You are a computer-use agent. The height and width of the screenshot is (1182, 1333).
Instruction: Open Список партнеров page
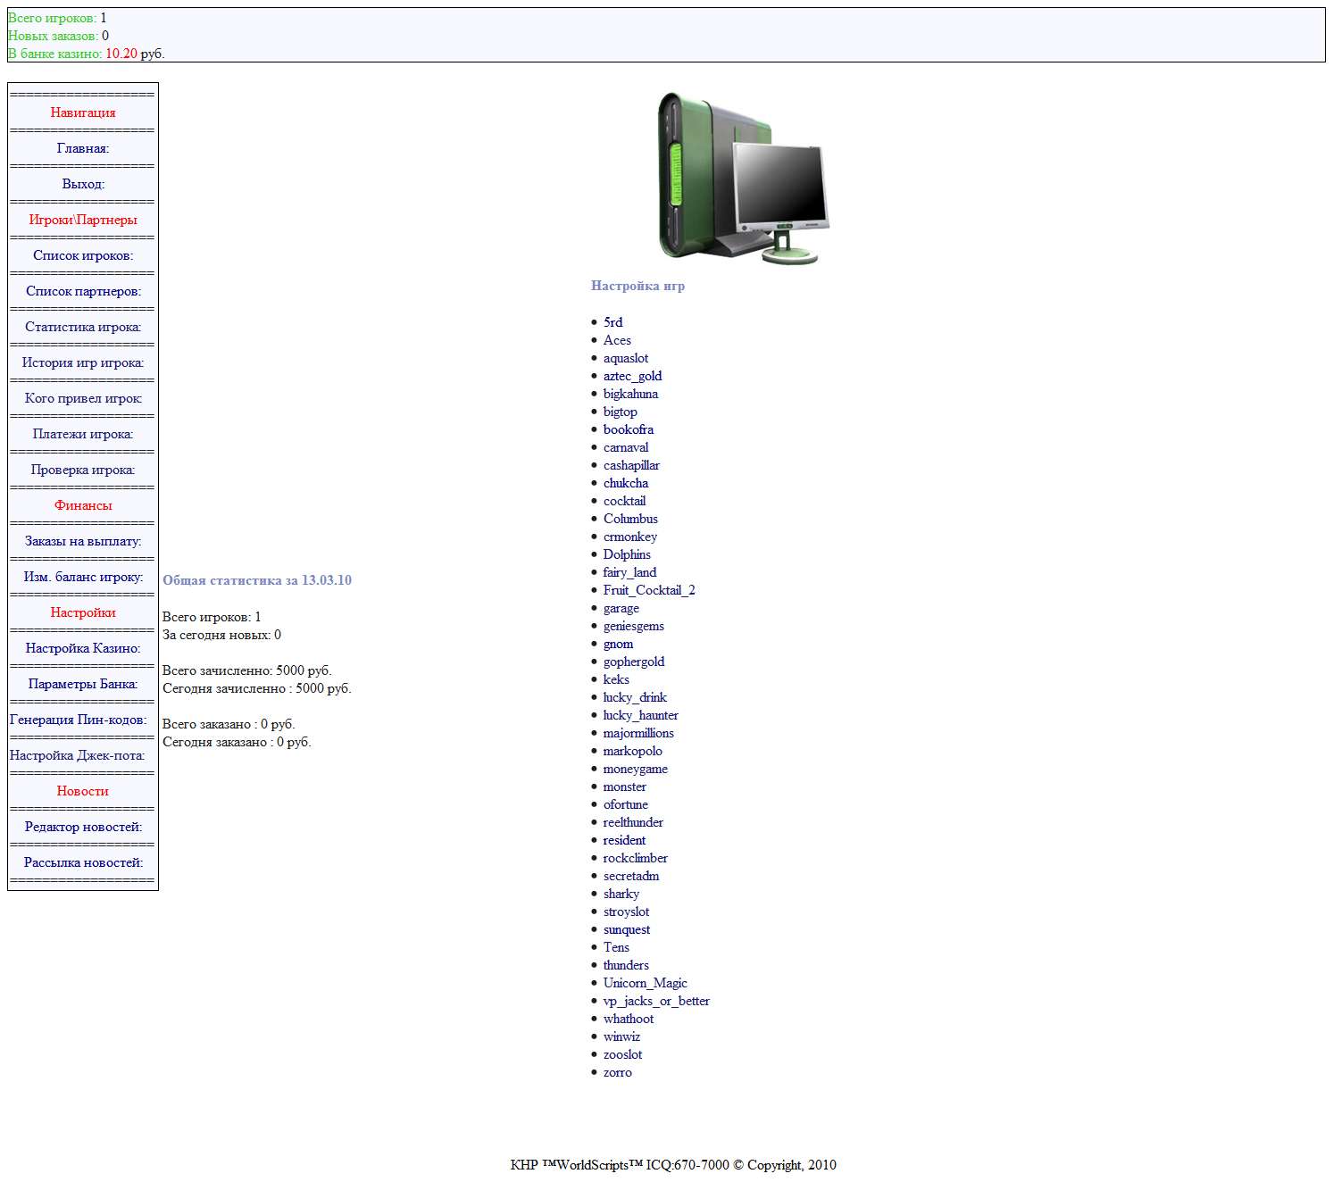(82, 291)
